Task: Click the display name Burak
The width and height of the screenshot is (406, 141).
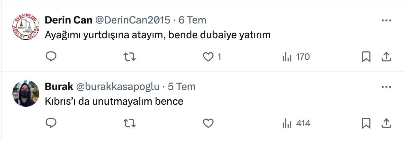Action: click(59, 87)
